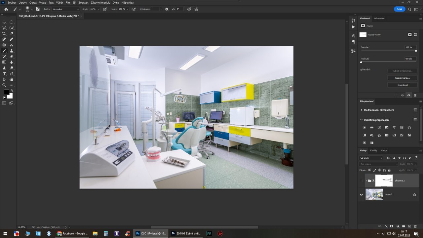Image resolution: width=423 pixels, height=238 pixels.
Task: Delete layer trash icon in Layers panel
Action: click(415, 226)
